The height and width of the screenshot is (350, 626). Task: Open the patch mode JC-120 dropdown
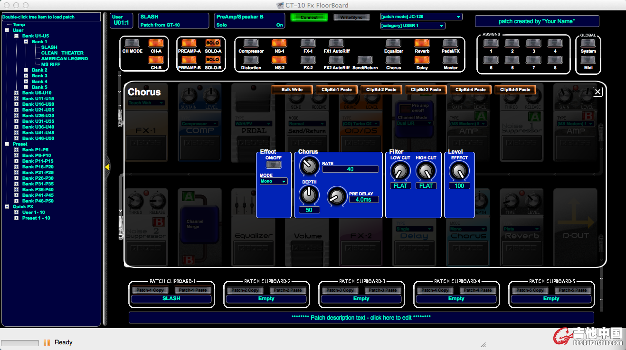click(x=421, y=17)
